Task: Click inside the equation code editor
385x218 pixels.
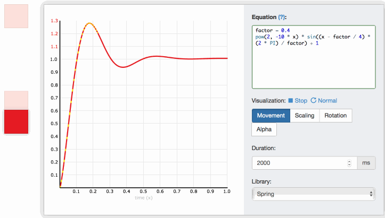Action: click(x=314, y=57)
